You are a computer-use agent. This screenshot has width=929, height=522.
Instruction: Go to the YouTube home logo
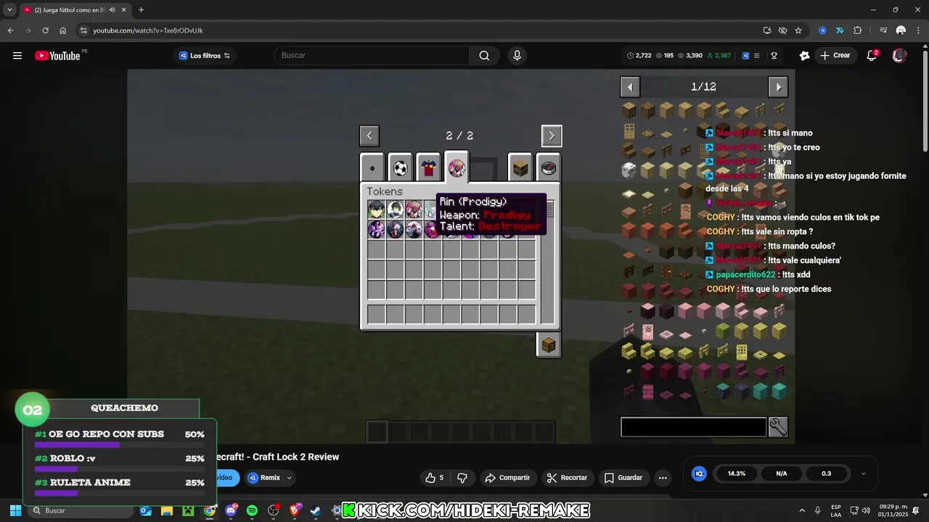point(57,56)
